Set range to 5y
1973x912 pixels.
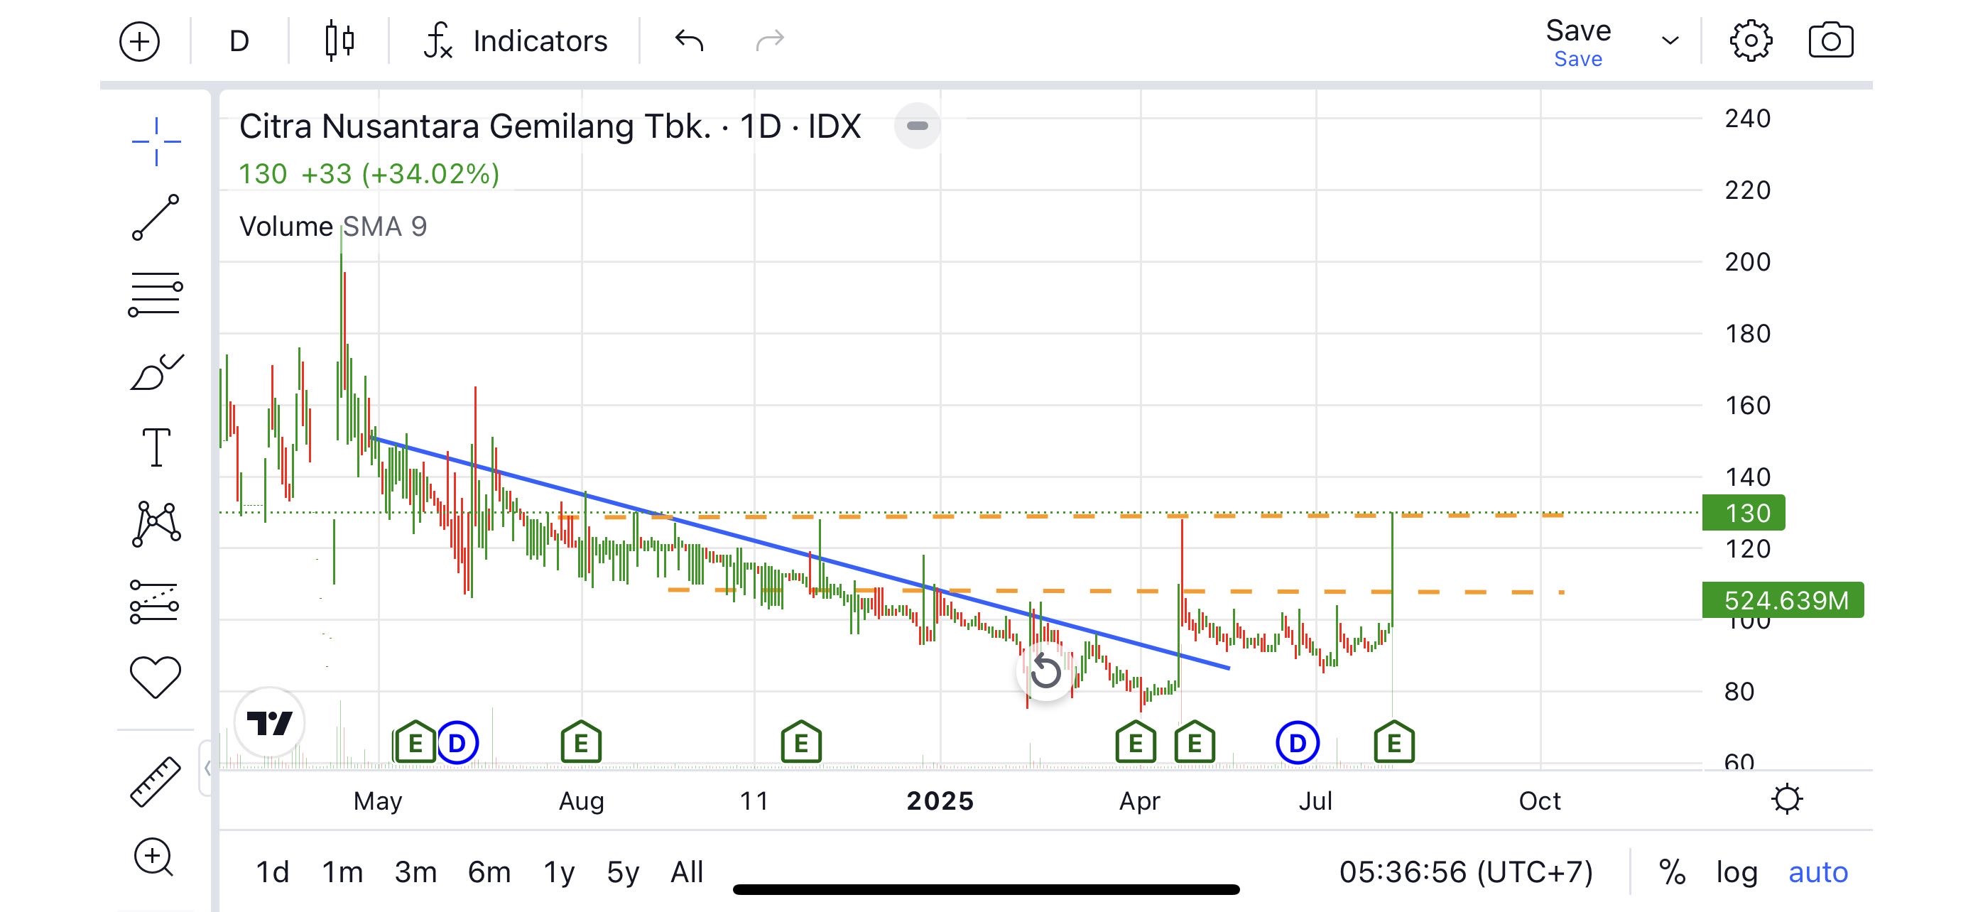point(623,872)
